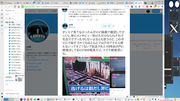
Task: Toggle image loading in status bar
Action: coord(134,97)
